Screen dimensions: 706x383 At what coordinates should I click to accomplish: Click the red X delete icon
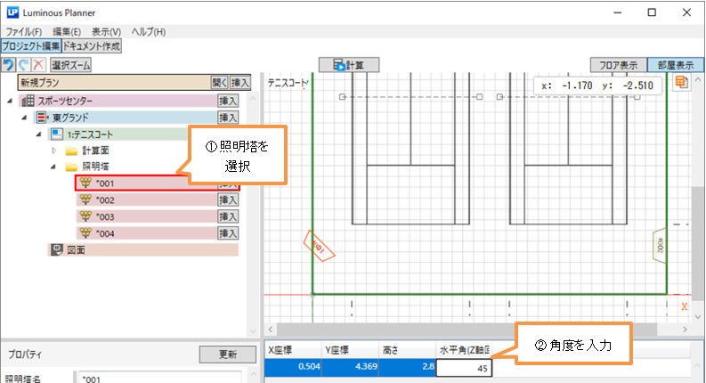(38, 65)
